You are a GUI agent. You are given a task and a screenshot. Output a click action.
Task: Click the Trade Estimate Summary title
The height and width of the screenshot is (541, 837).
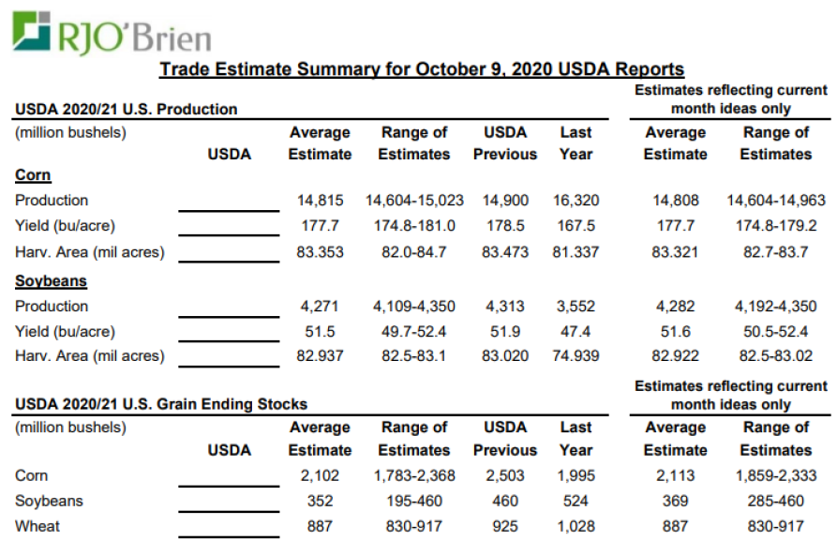point(422,69)
